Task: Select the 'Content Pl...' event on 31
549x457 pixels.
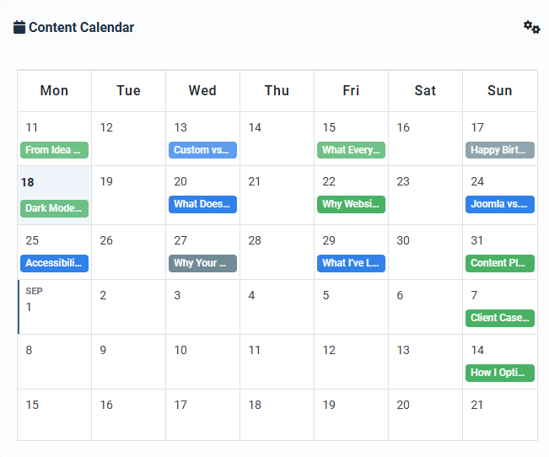Action: [x=499, y=263]
